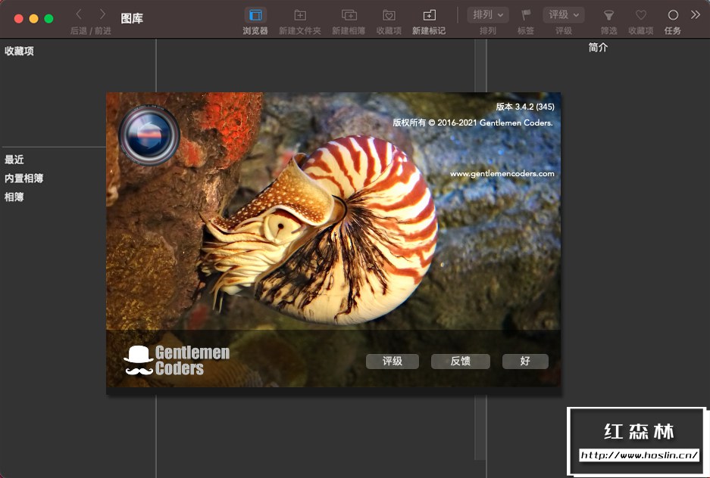Screen dimensions: 710x478
Task: Click the camera lens app icon
Action: [x=149, y=135]
